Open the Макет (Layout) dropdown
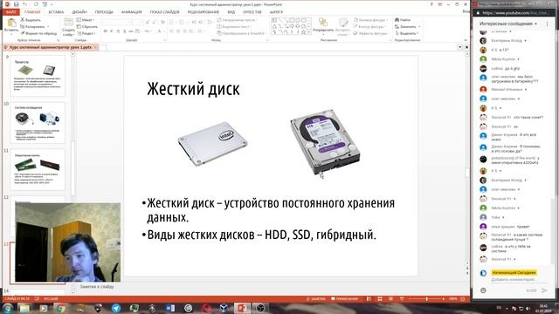 click(86, 20)
